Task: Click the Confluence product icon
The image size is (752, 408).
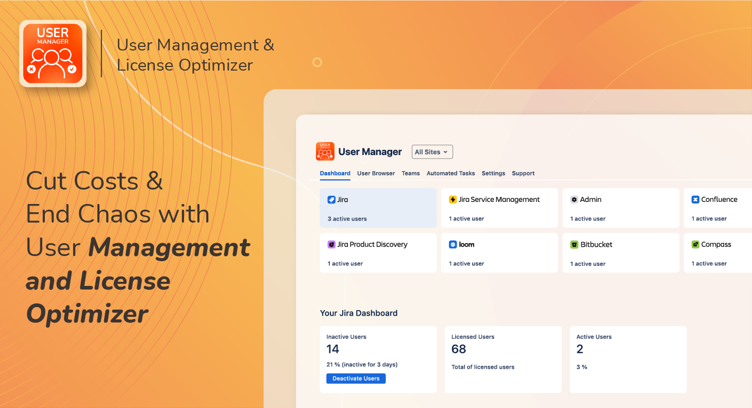Action: coord(695,199)
